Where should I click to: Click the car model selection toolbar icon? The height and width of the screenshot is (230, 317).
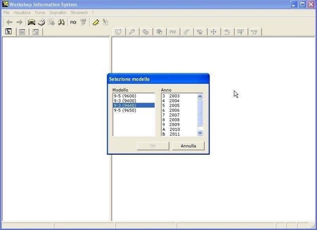point(31,22)
